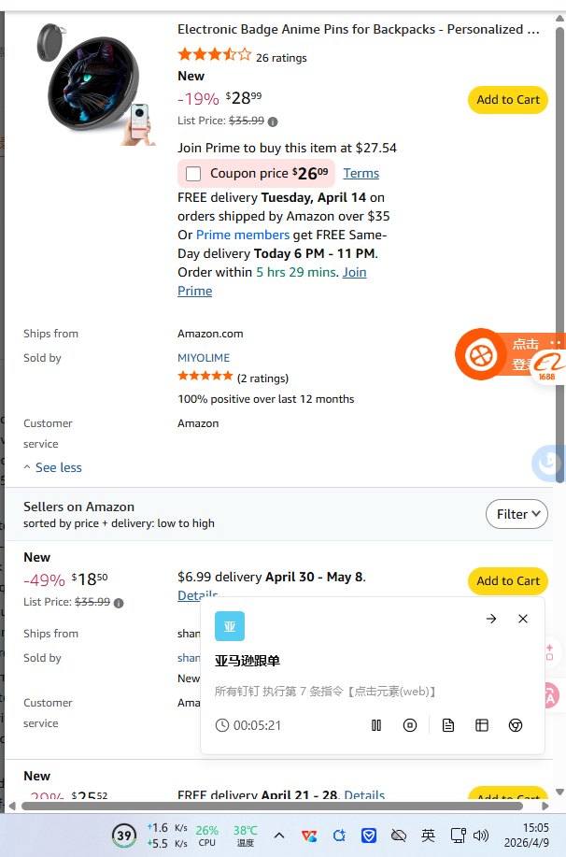Show hidden tray icons chevron
566x857 pixels.
click(280, 835)
